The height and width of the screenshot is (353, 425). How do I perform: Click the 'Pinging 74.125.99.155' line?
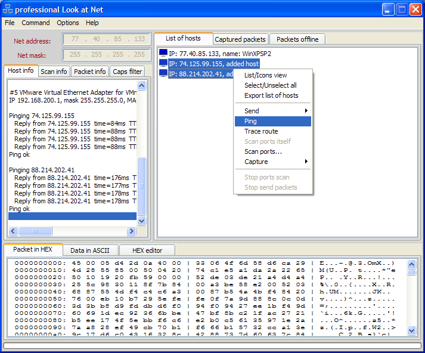42,116
